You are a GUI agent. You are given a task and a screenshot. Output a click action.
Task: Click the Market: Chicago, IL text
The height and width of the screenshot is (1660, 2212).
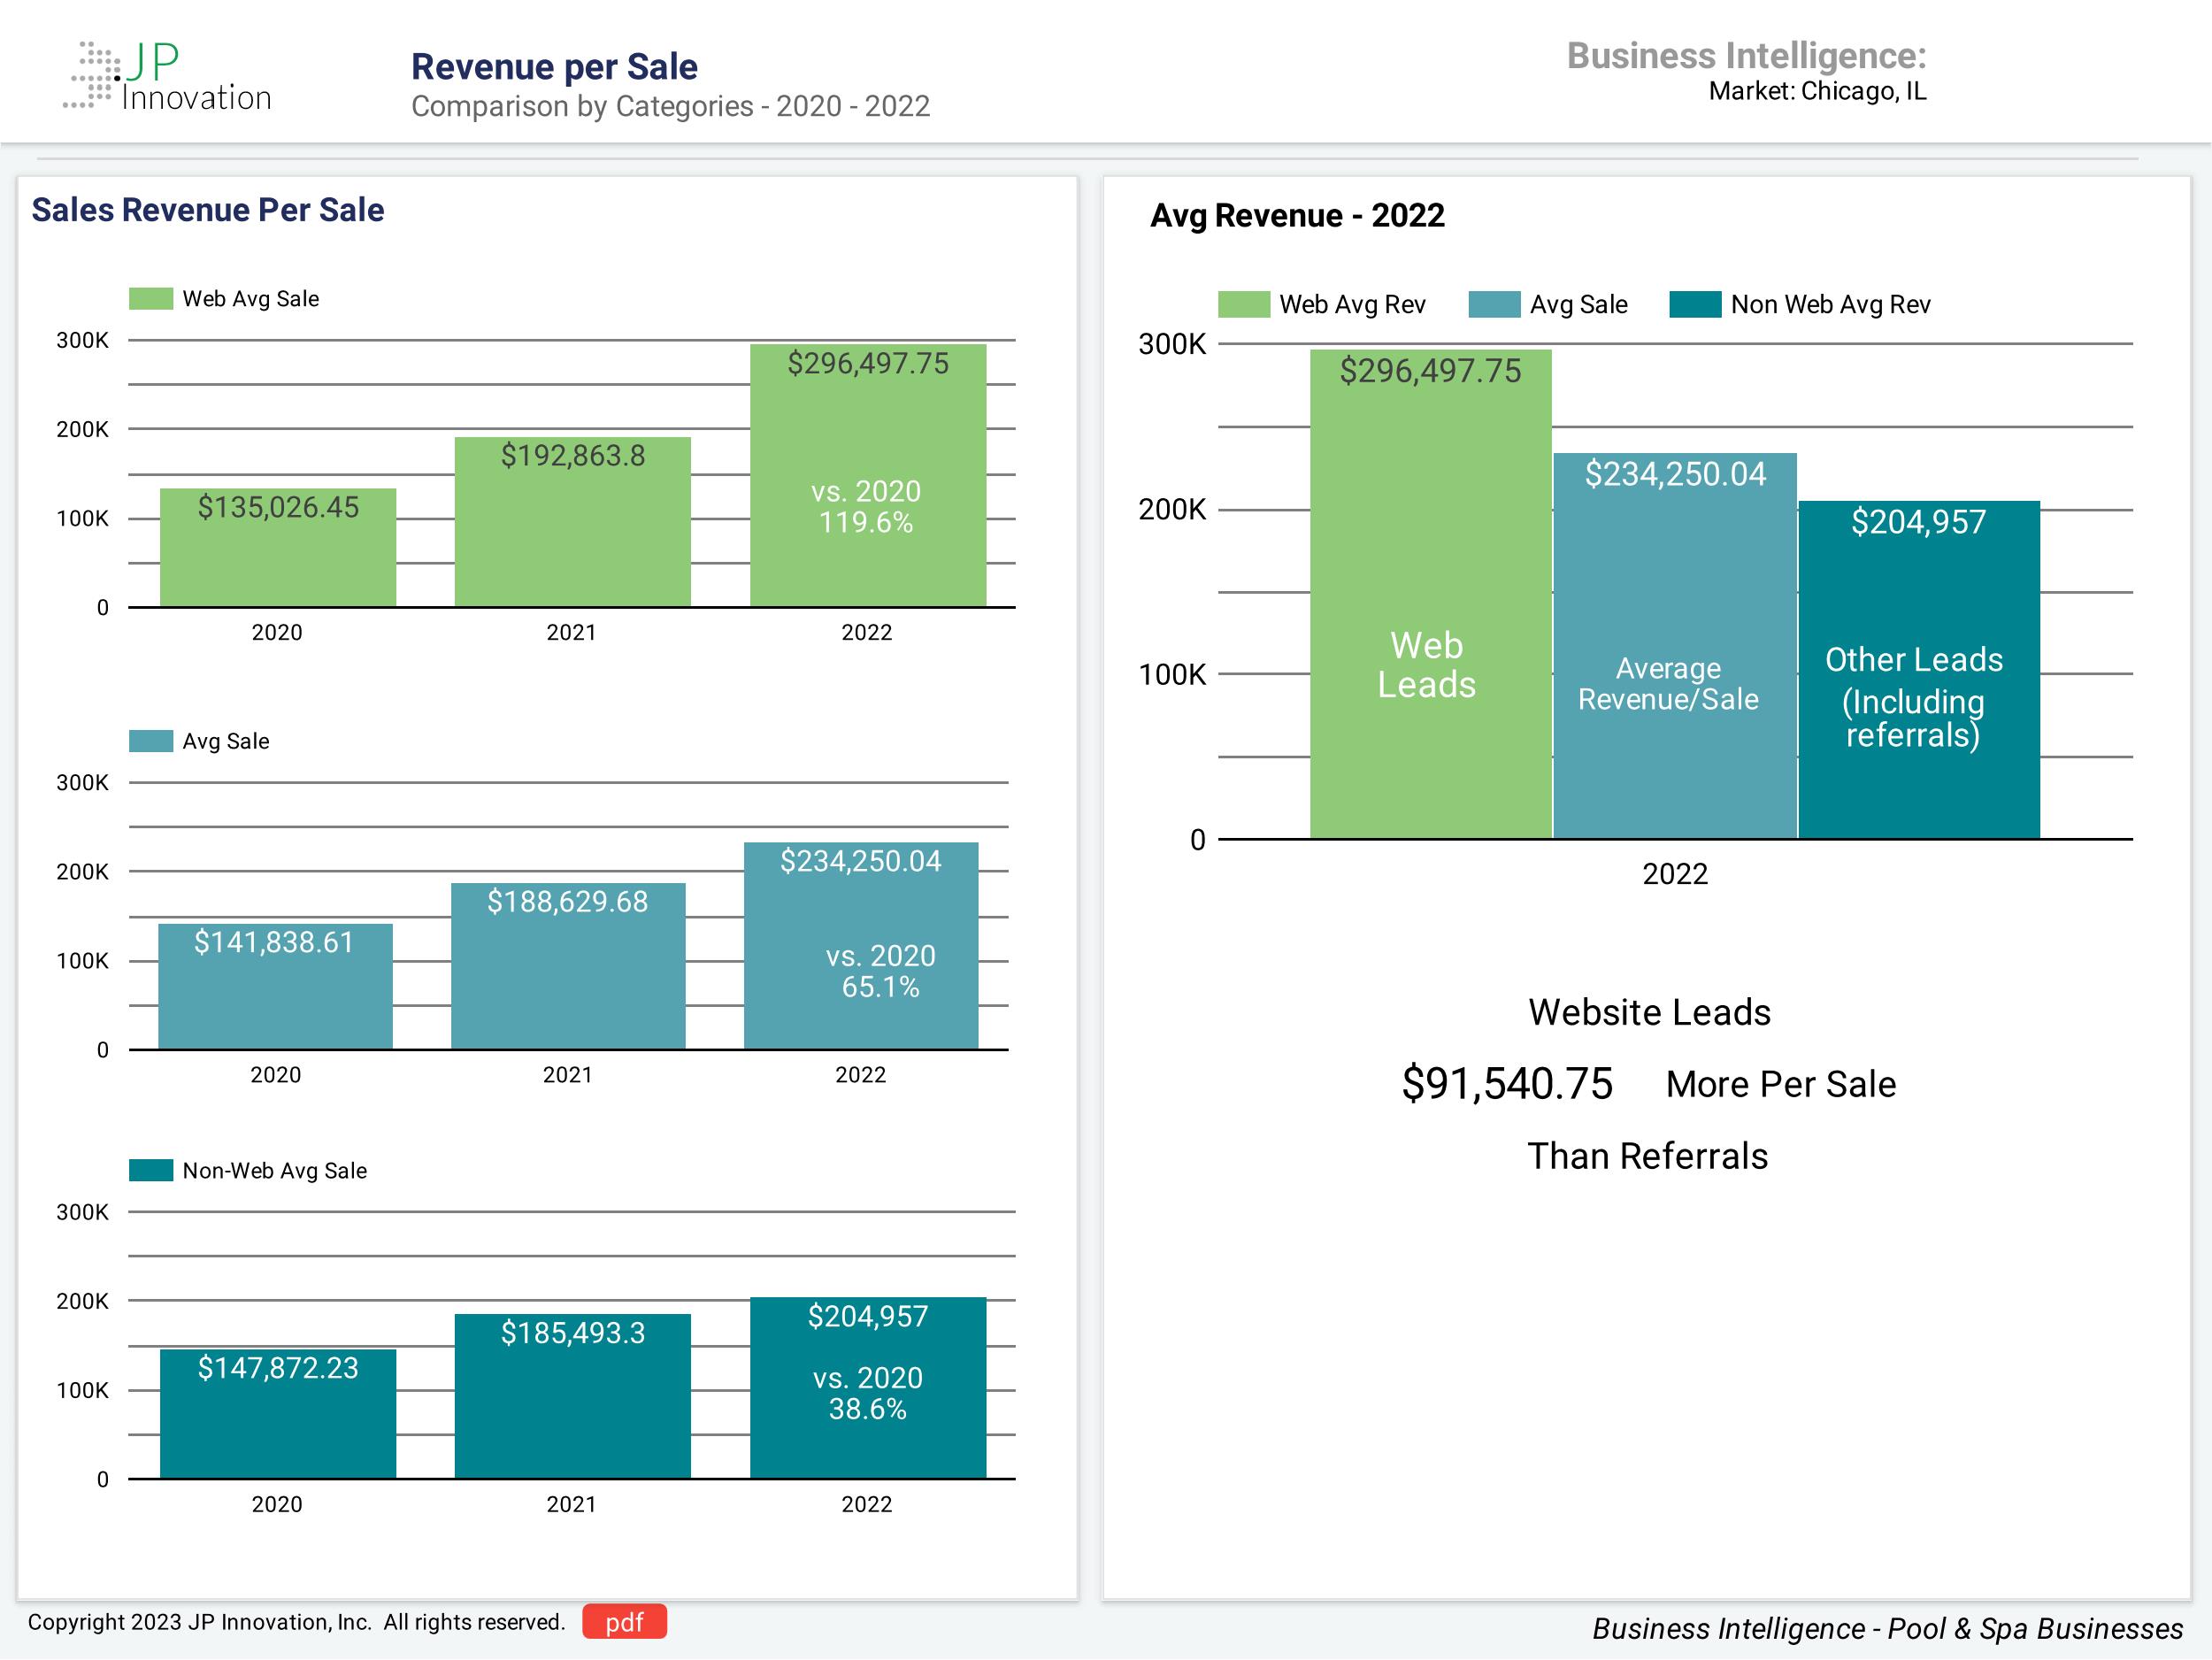[1817, 91]
